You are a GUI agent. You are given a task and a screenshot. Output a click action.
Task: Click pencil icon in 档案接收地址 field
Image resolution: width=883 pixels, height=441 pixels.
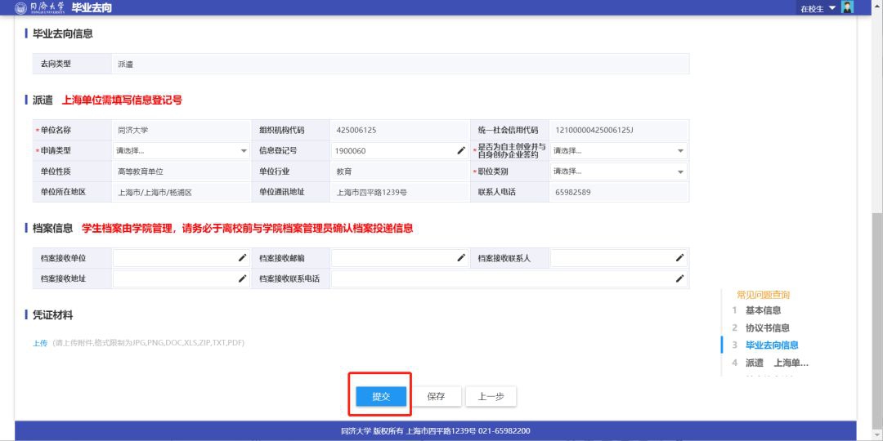coord(242,278)
